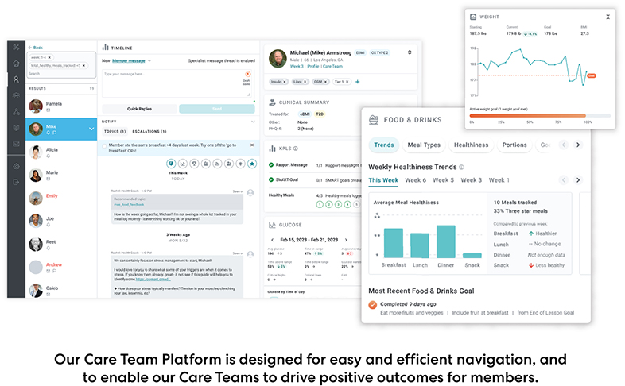Remove the 'week: 1-4' filter chip
Screen dimensions: 625x386
pos(49,58)
